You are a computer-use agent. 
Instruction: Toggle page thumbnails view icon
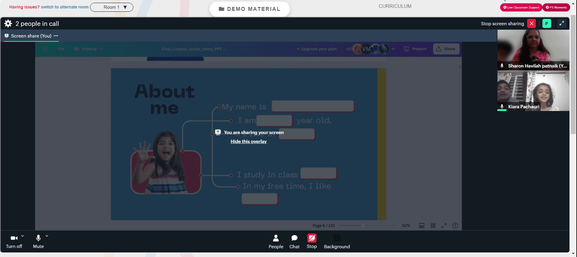click(422, 226)
